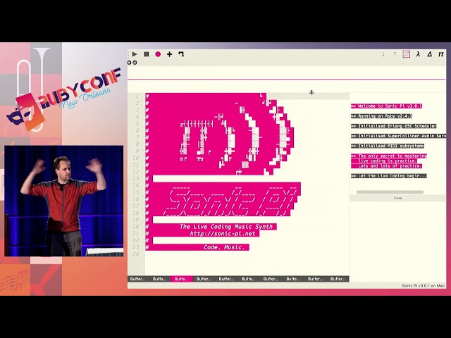The height and width of the screenshot is (338, 451).
Task: Start recording with the pink circle icon
Action: 158,54
